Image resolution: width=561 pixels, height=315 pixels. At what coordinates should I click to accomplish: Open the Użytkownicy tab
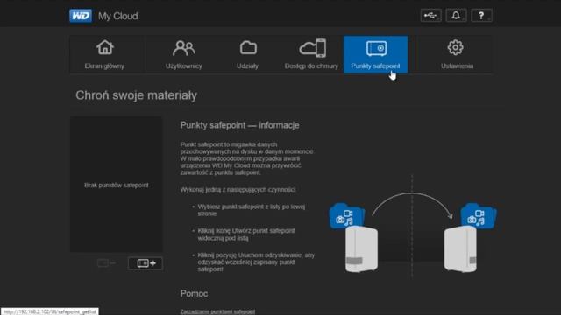184,54
